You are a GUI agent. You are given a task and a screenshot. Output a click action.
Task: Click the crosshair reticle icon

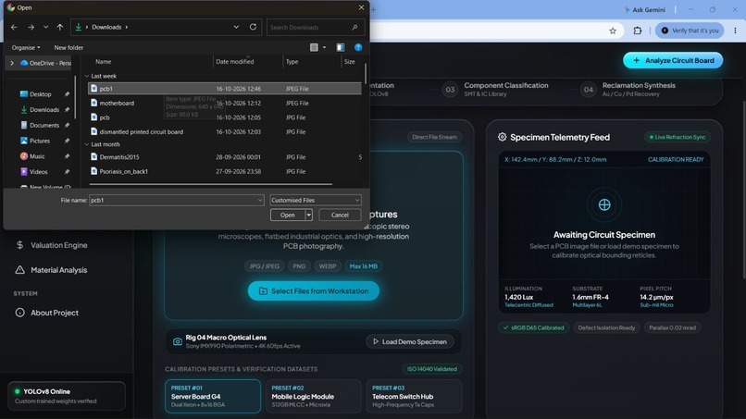coord(604,205)
